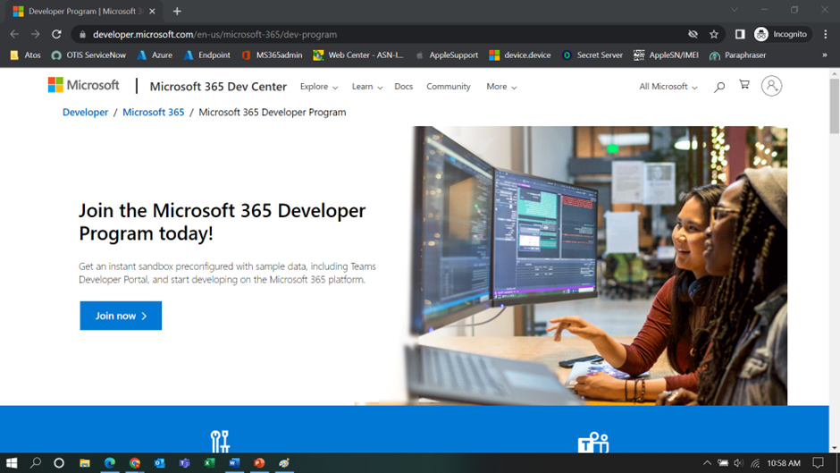Image resolution: width=840 pixels, height=473 pixels.
Task: Open the shopping cart icon
Action: (x=744, y=85)
